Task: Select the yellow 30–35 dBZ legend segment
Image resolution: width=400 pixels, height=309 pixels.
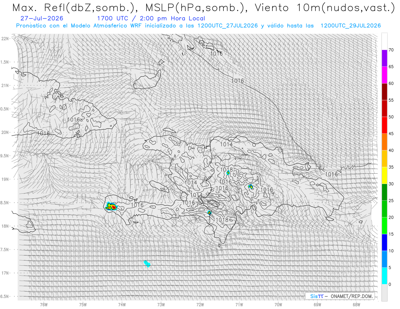Action: pos(384,175)
